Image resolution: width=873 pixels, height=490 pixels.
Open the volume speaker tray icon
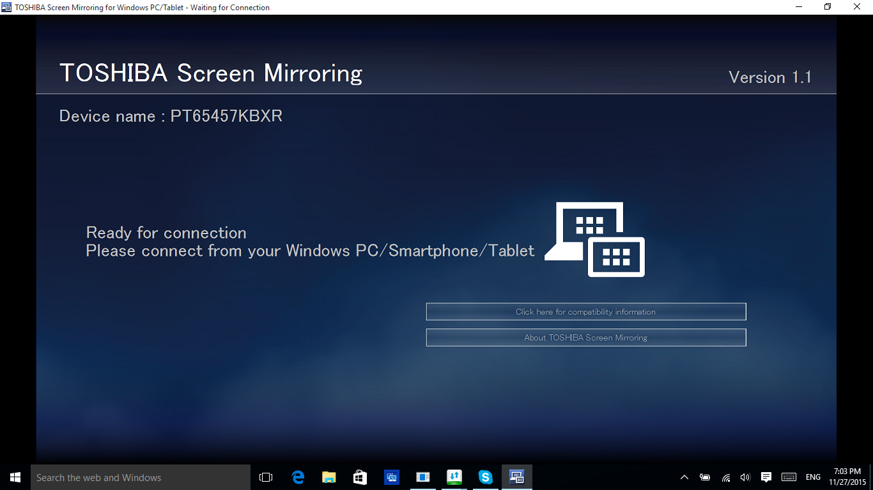(x=745, y=477)
